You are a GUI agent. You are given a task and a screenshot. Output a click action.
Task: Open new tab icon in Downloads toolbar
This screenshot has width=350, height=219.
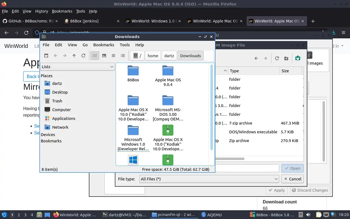pyautogui.click(x=46, y=56)
